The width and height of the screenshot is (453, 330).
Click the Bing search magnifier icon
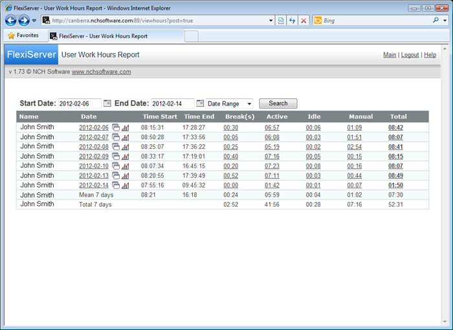coord(436,20)
